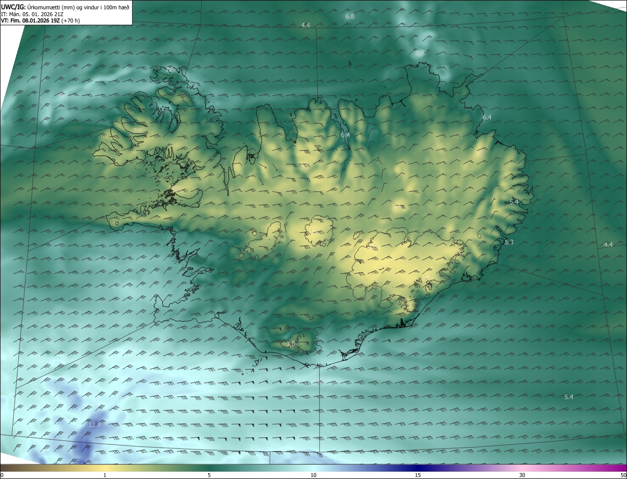Click the color scale tick label 0
Screen dimensions: 627x479
click(x=1, y=476)
